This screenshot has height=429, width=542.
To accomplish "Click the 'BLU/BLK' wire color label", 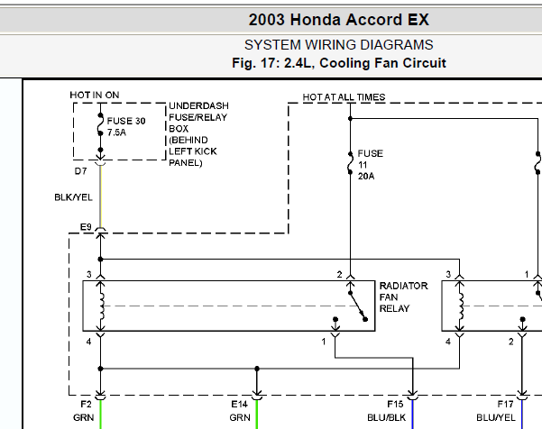I will pyautogui.click(x=387, y=418).
